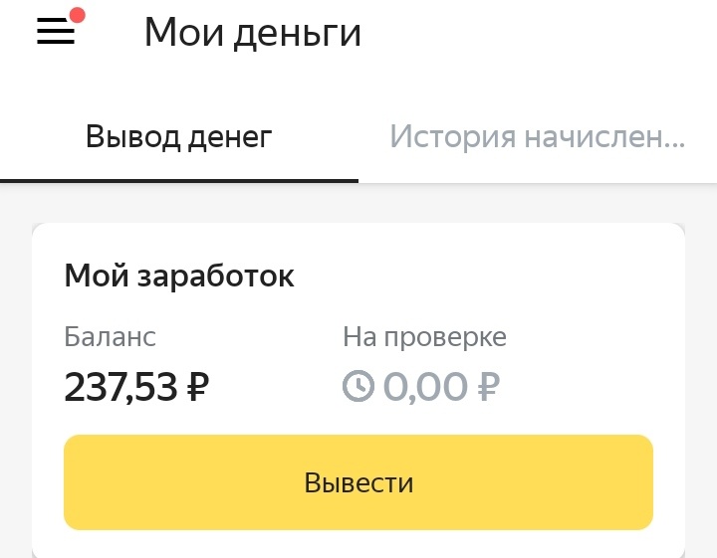Image resolution: width=717 pixels, height=558 pixels.
Task: Click the gray ruble sign after 0,00
Action: (488, 387)
